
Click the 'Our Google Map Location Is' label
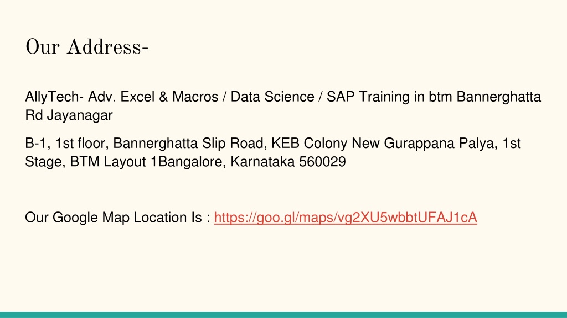click(114, 218)
